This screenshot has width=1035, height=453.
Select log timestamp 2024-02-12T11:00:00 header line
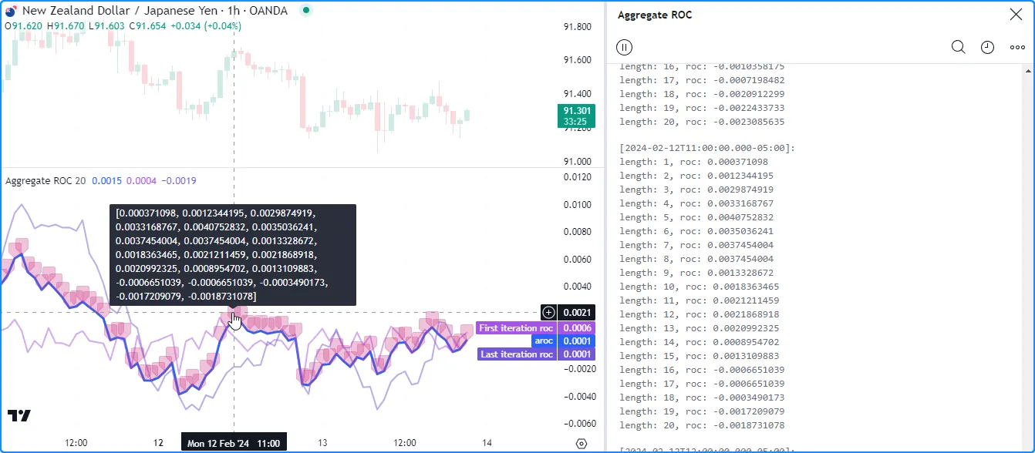point(707,148)
